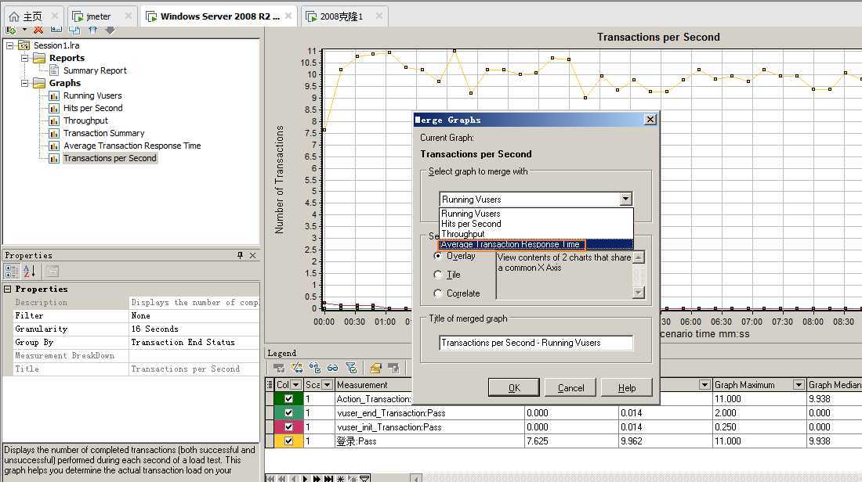Click the first Legend toolbar icon
Viewport: 862px width, 482px height.
pos(279,367)
